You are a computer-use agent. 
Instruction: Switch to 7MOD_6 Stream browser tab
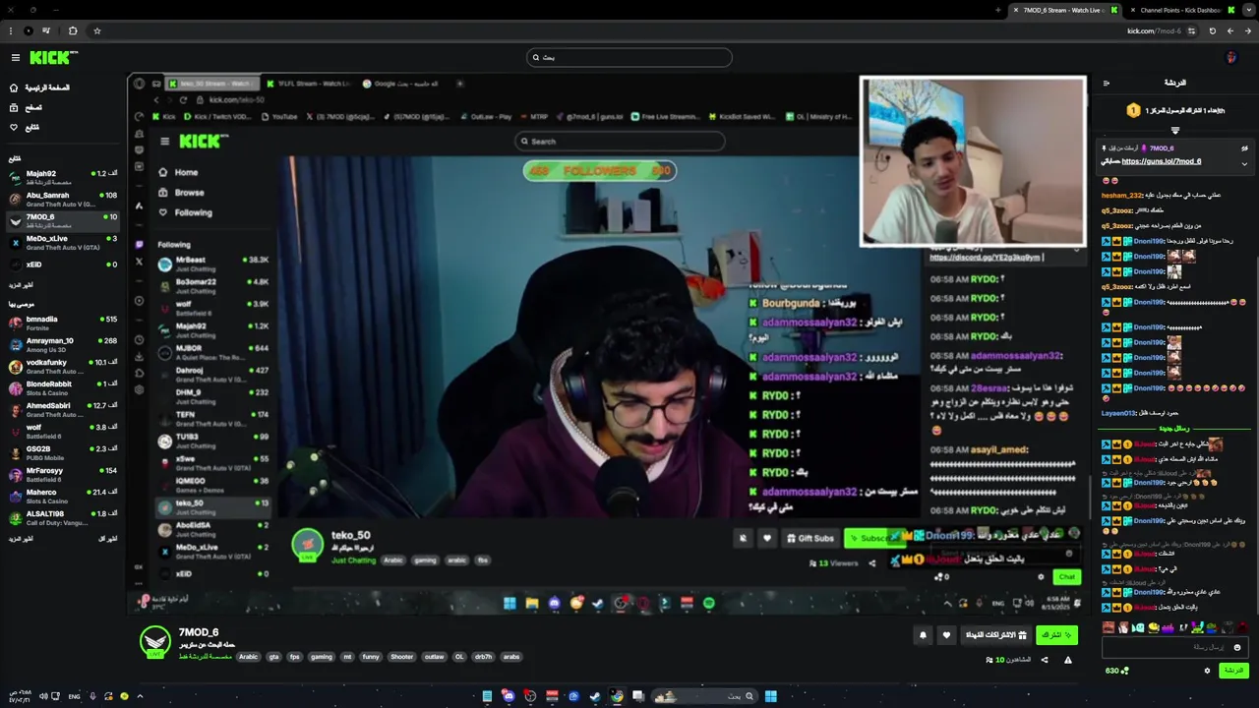[1064, 10]
